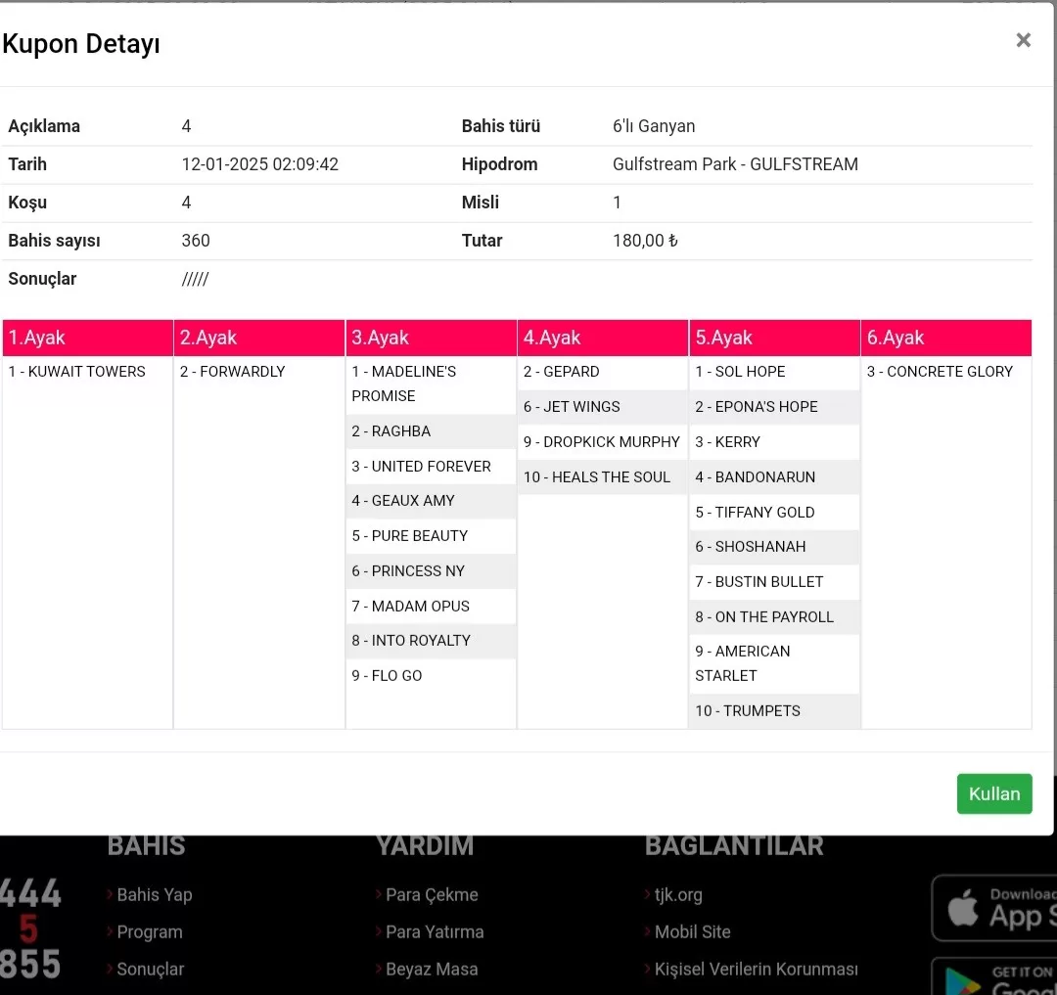Visit the Beyaz Masa link

coord(432,969)
